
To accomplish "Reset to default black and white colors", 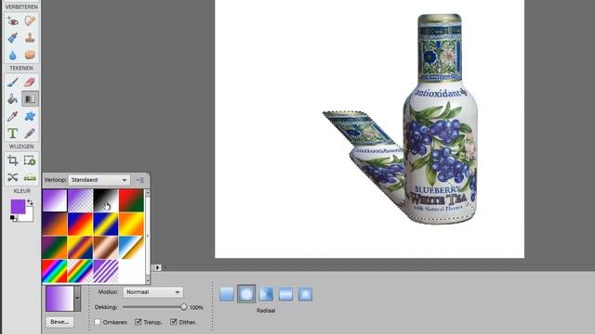I will tap(13, 219).
